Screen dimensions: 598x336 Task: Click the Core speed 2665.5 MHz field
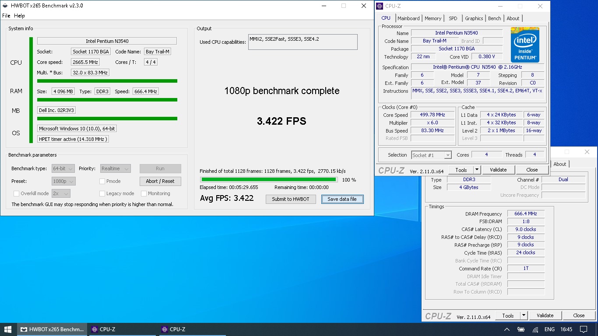[86, 62]
